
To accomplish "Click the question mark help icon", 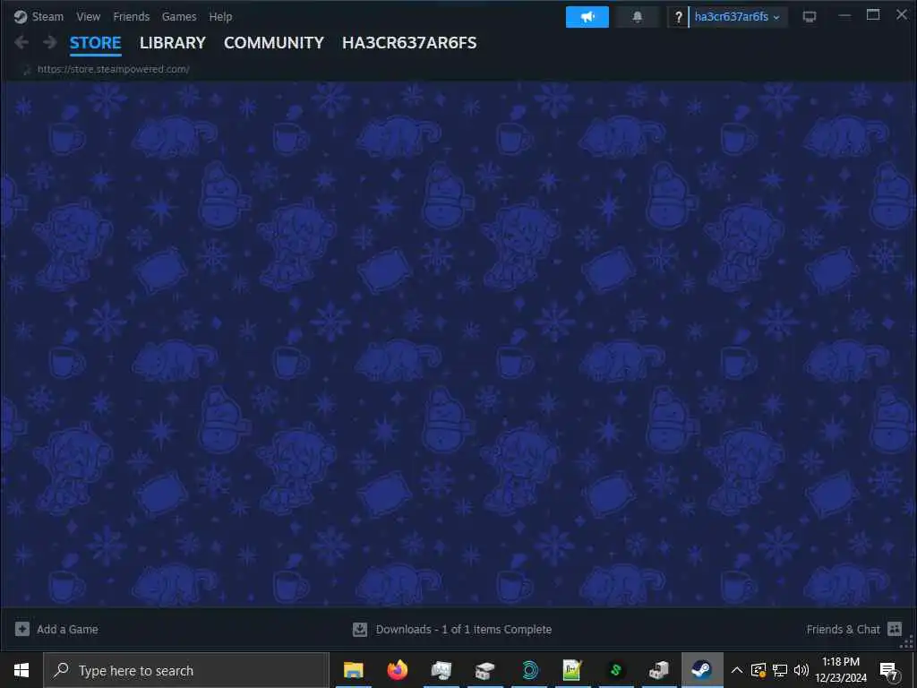I will point(678,17).
